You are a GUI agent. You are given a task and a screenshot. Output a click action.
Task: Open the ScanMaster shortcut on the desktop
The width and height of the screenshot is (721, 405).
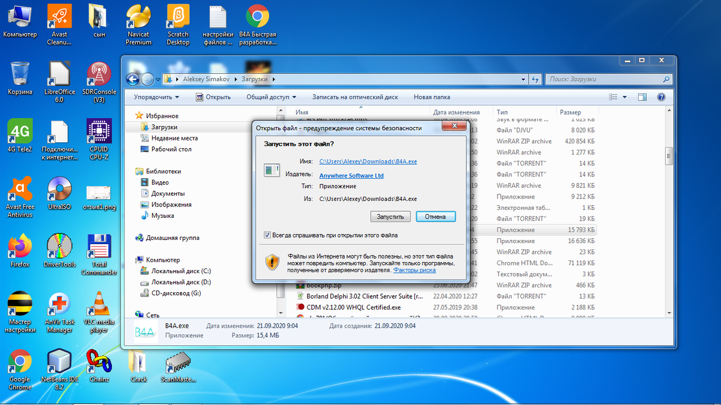click(178, 366)
